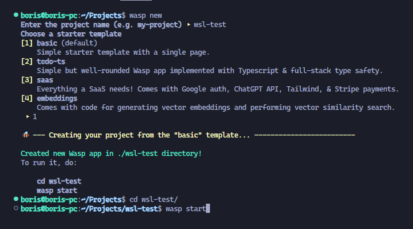Click the wsl-test project name entry

tap(210, 25)
